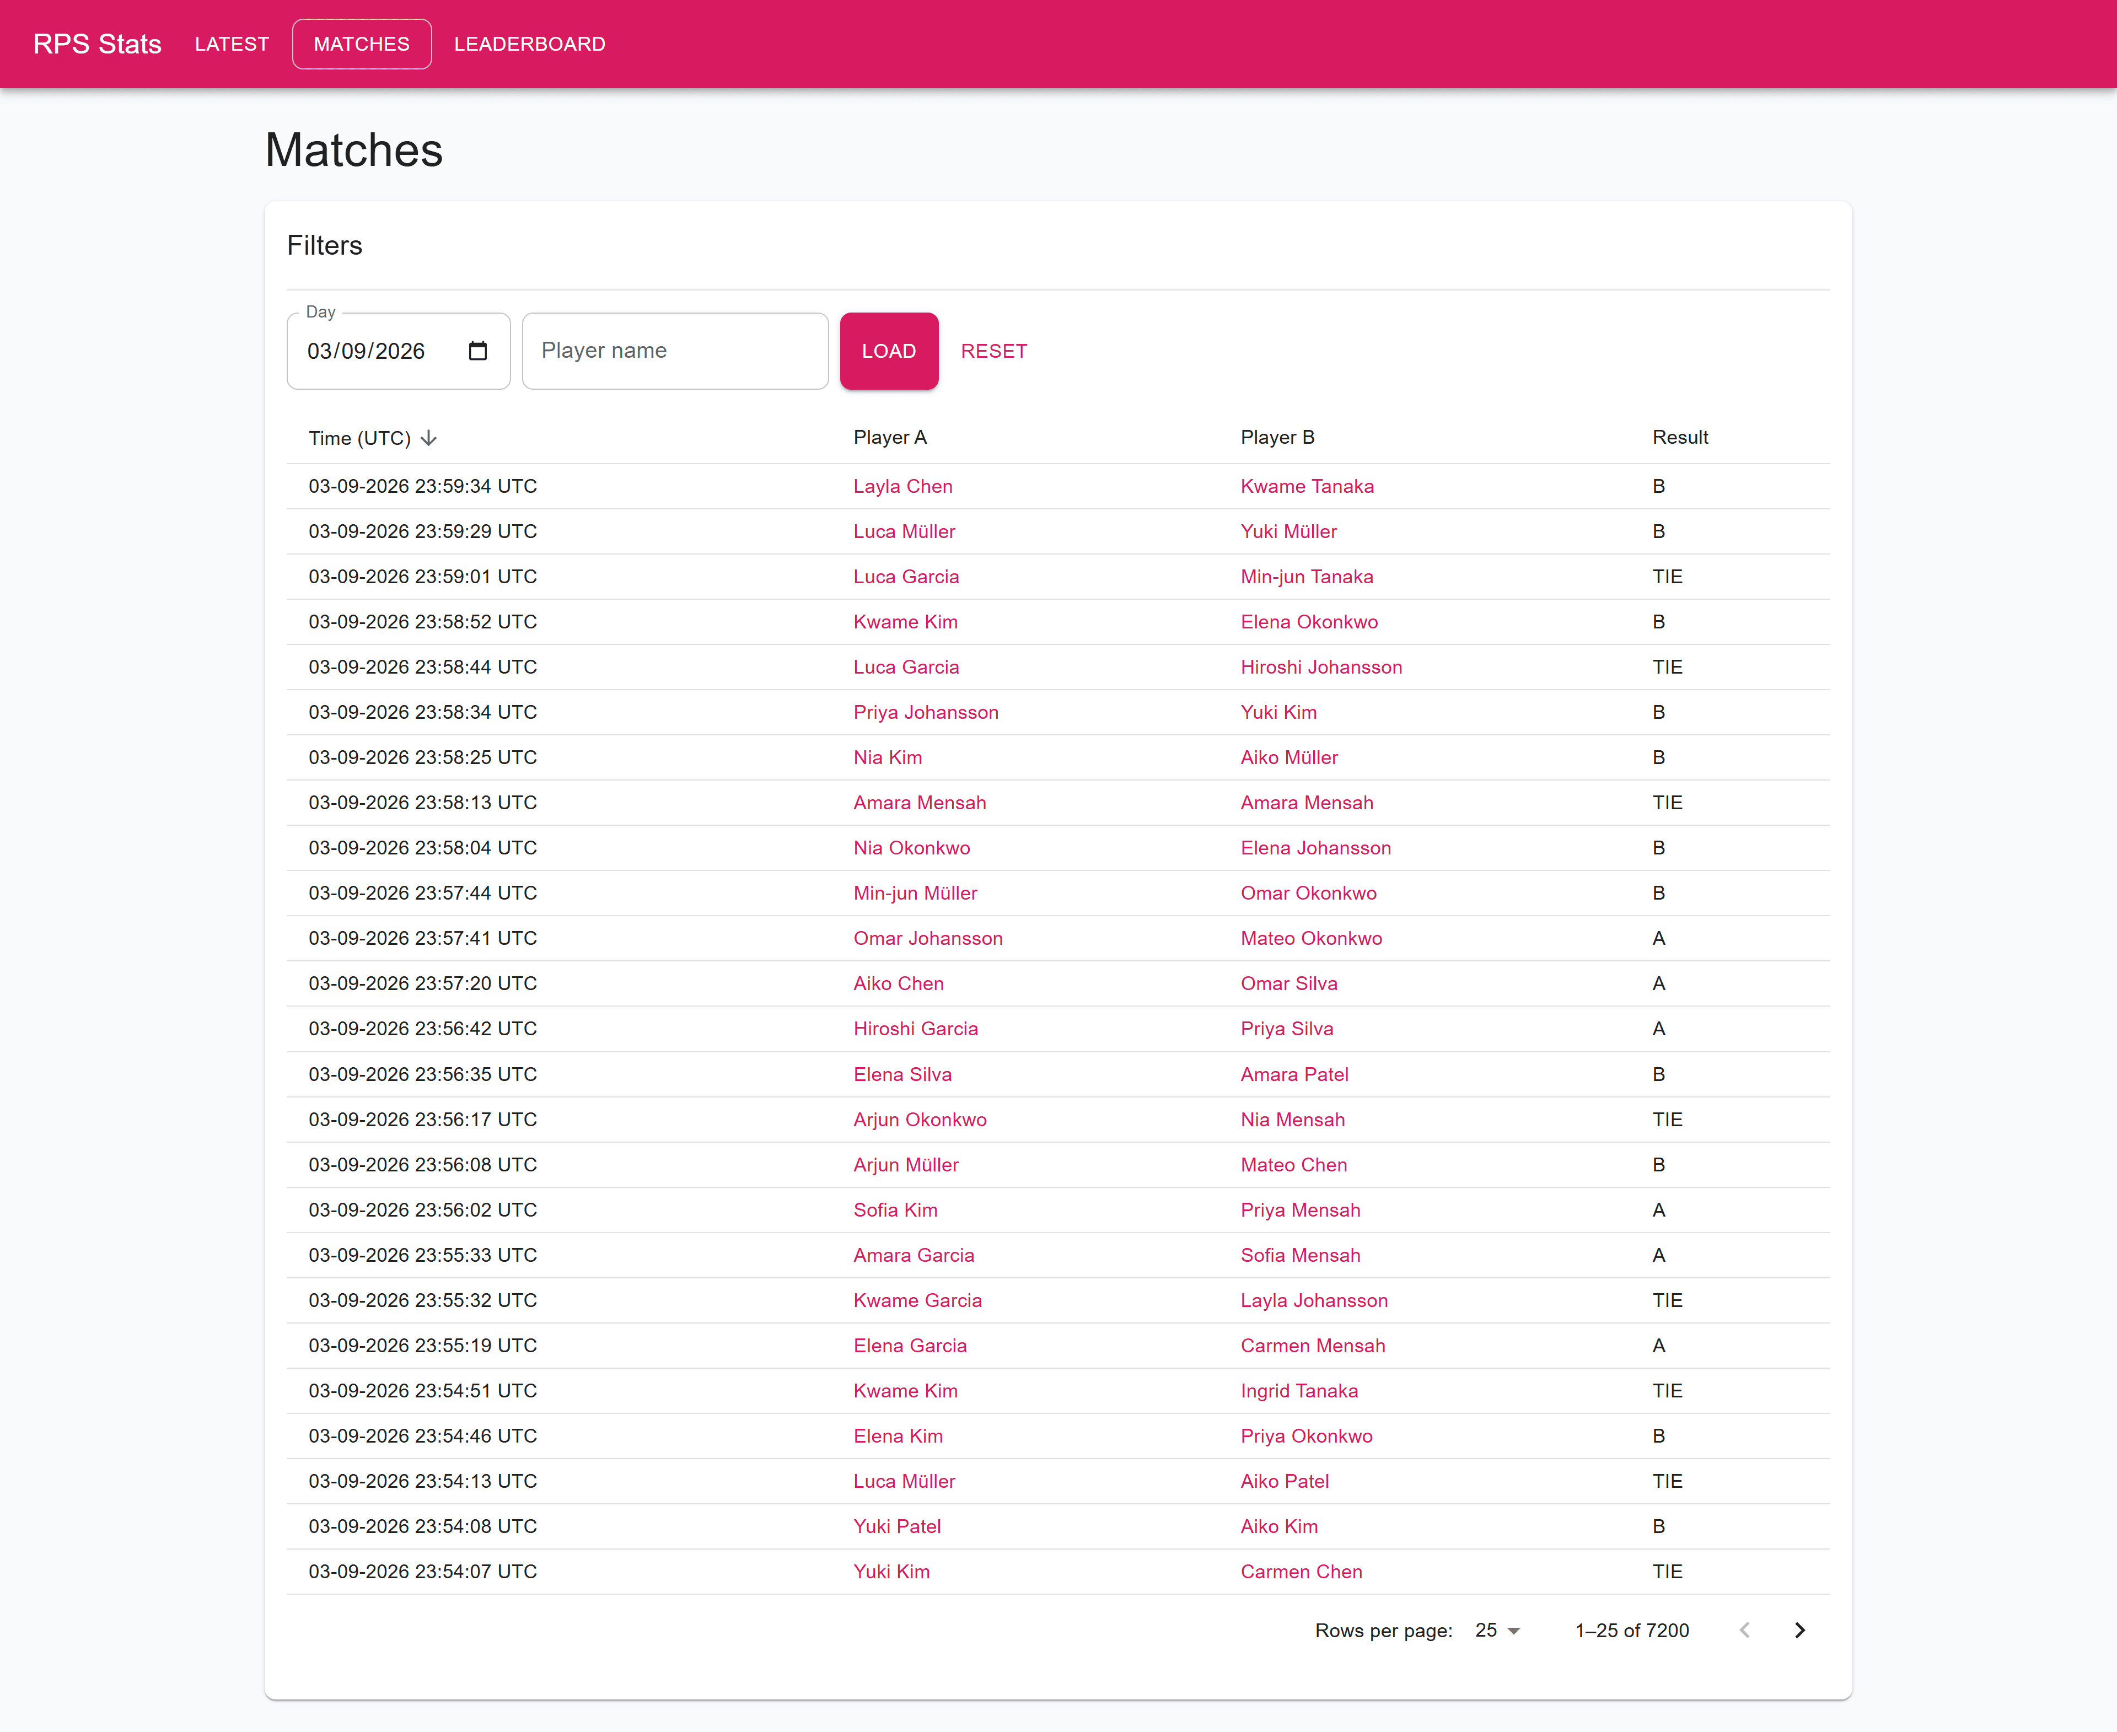
Task: Open Nia Mensah player link
Action: click(x=1293, y=1120)
